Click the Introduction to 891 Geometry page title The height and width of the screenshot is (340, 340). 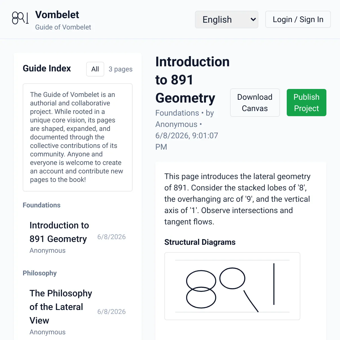[192, 80]
